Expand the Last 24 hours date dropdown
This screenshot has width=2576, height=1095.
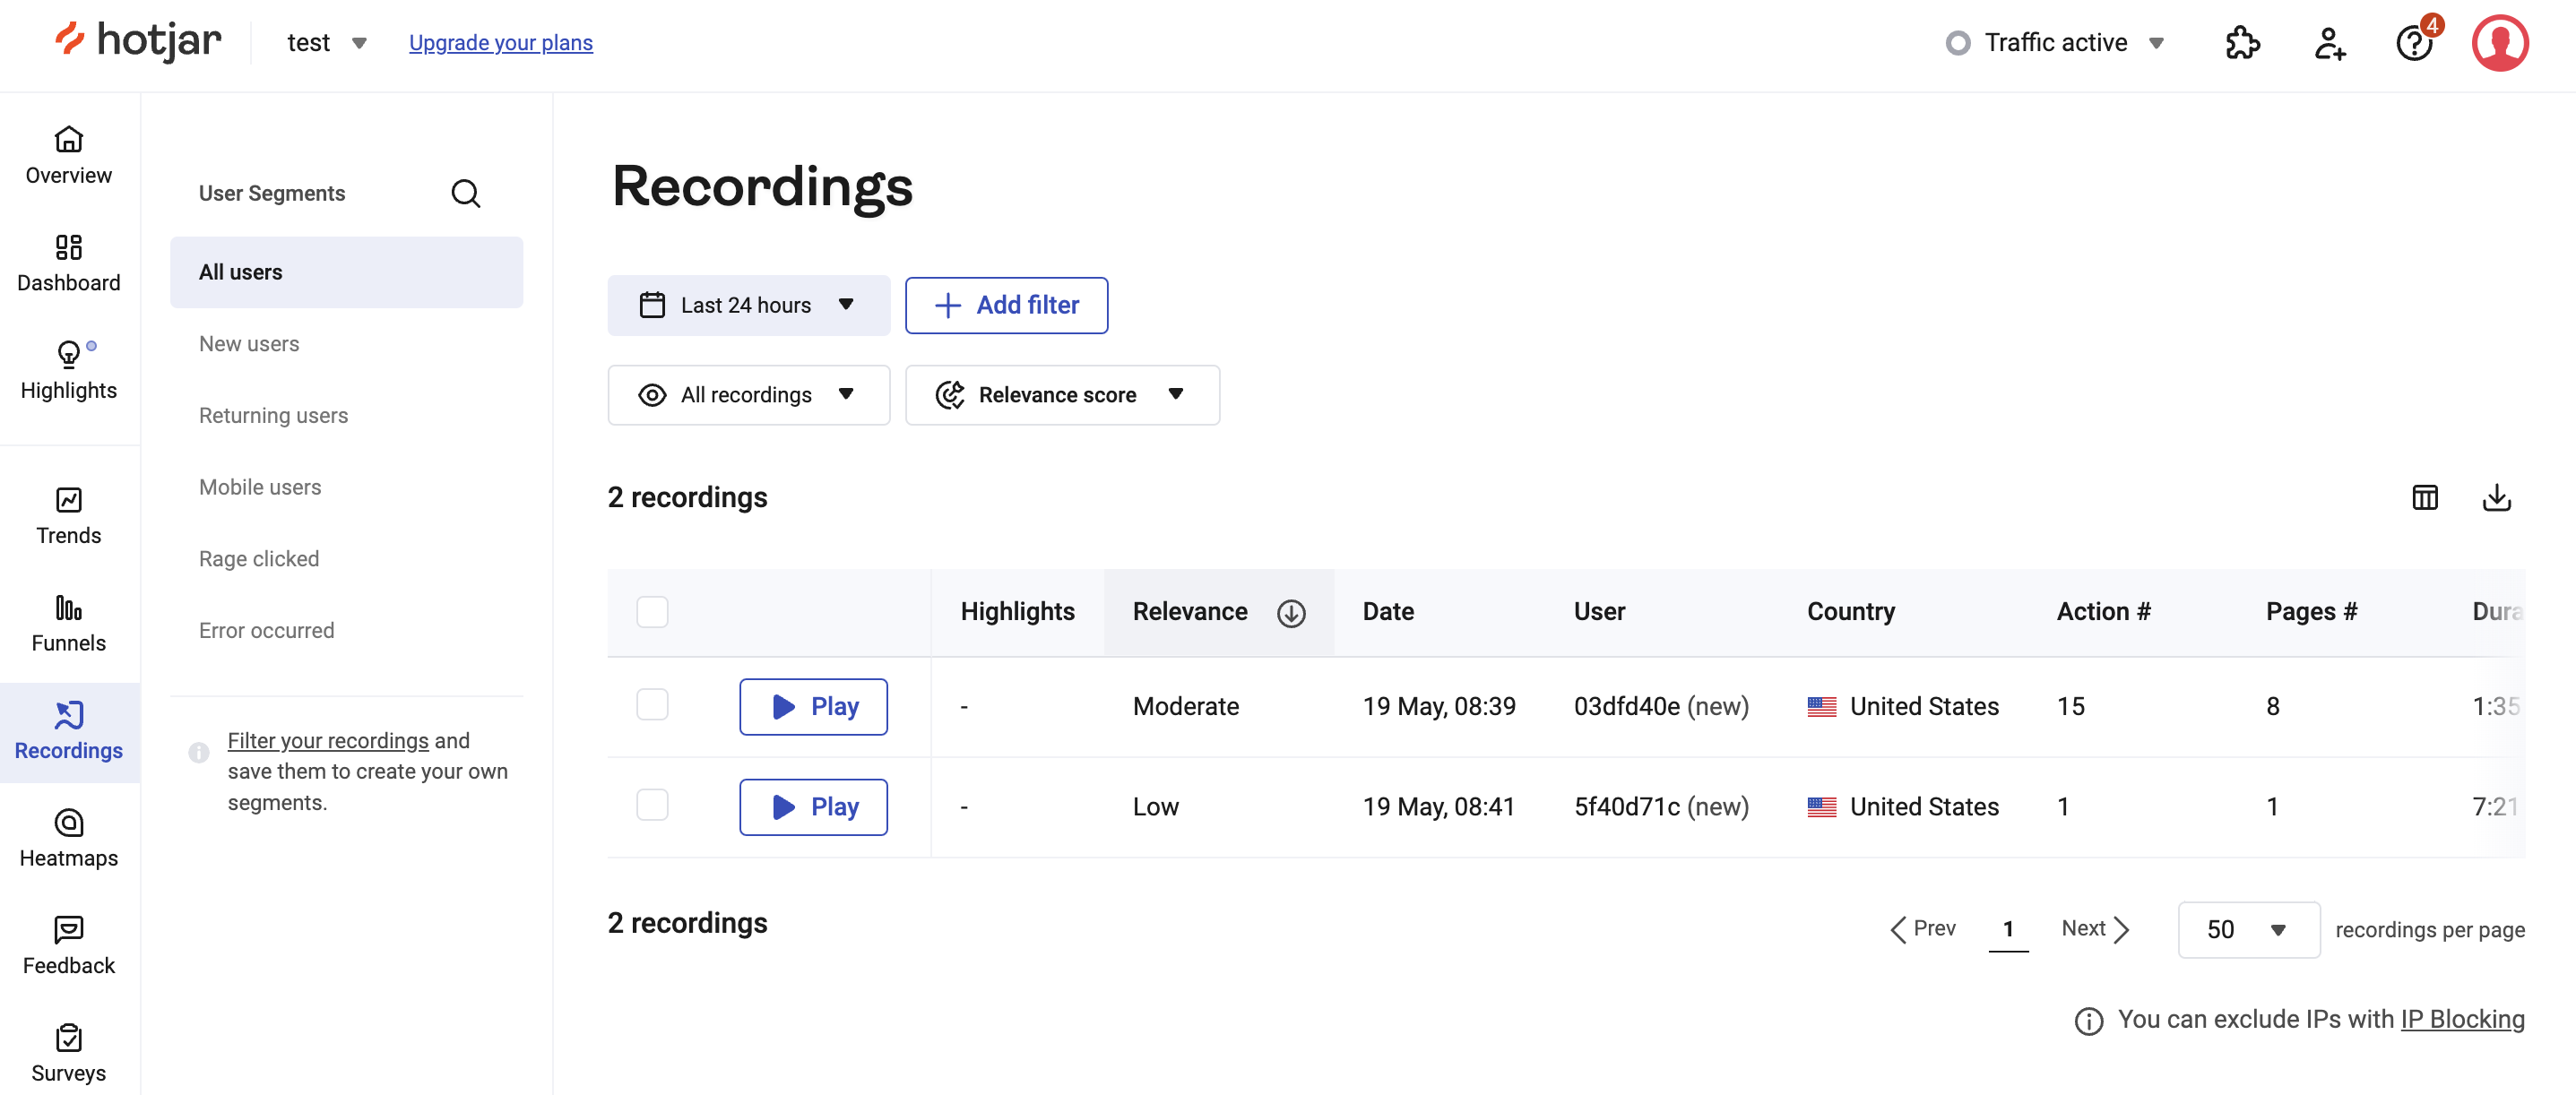click(x=748, y=305)
